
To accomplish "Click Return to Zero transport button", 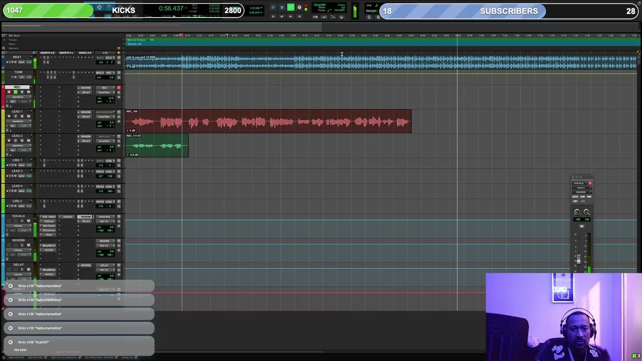I will 273,16.
